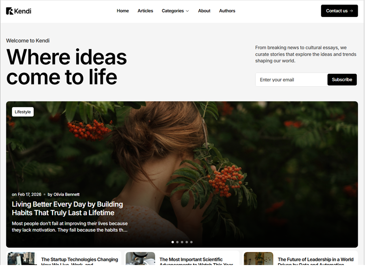
Task: Open The Startup Technologies Changing article
Action: pos(80,261)
